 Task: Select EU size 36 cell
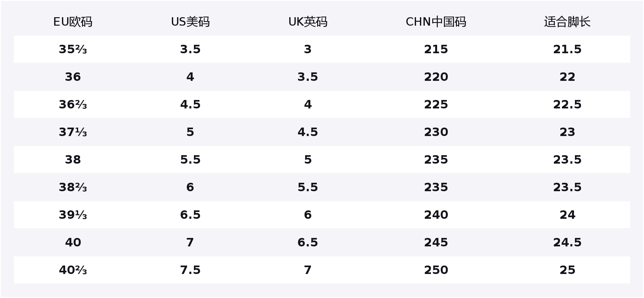coord(73,77)
